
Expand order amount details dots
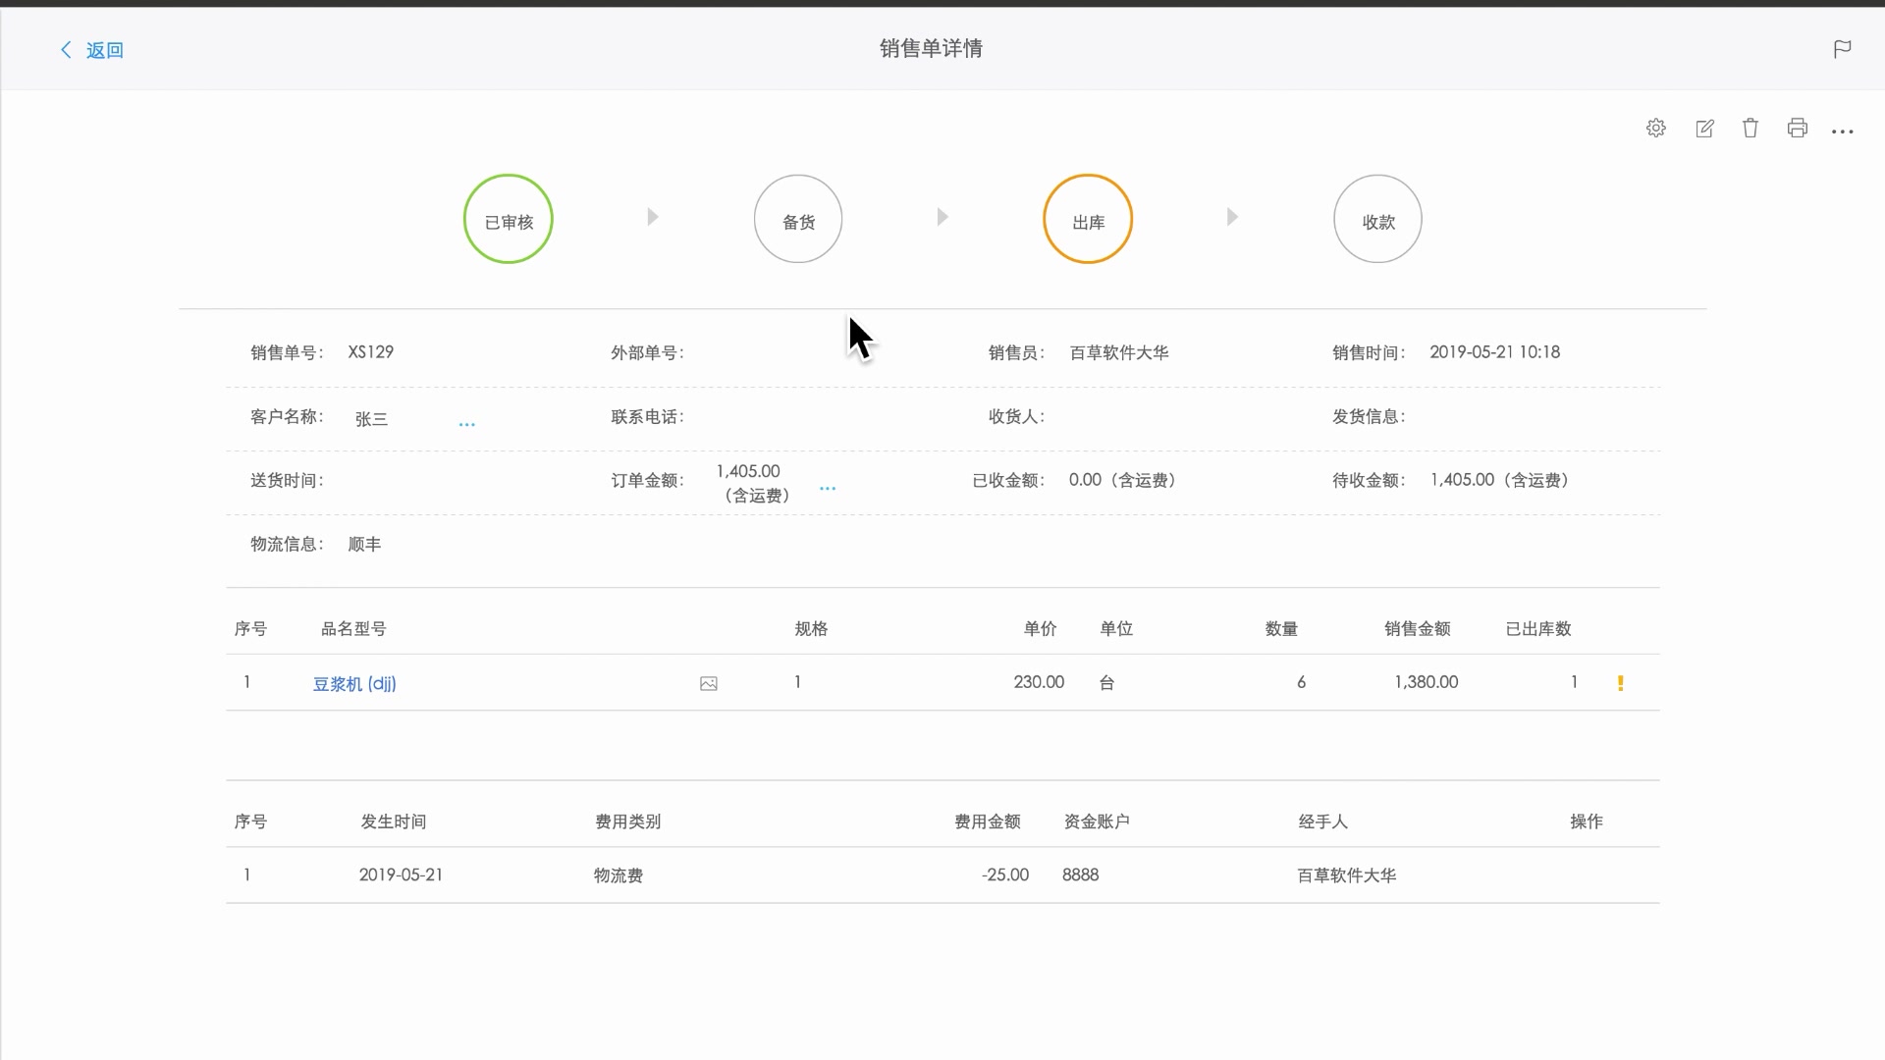pos(827,488)
